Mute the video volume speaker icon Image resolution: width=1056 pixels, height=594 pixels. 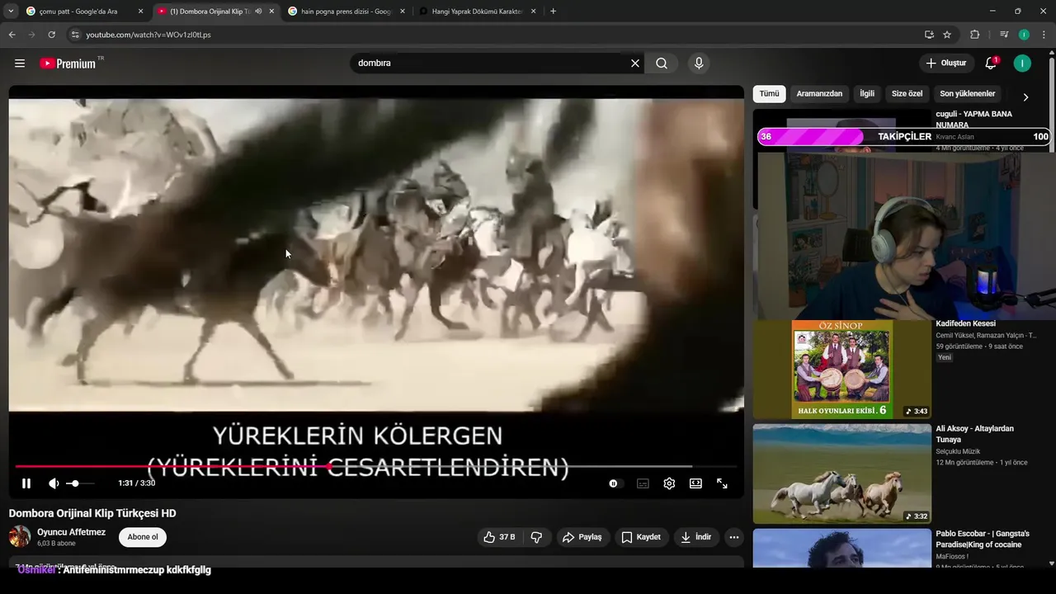[x=54, y=483]
